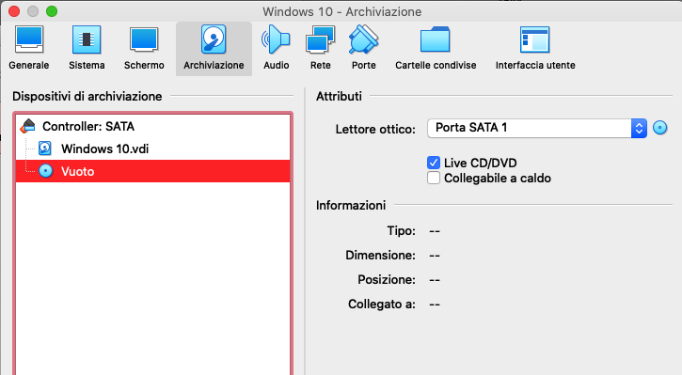682x375 pixels.
Task: Open the Cartelle condivise section
Action: pyautogui.click(x=436, y=48)
